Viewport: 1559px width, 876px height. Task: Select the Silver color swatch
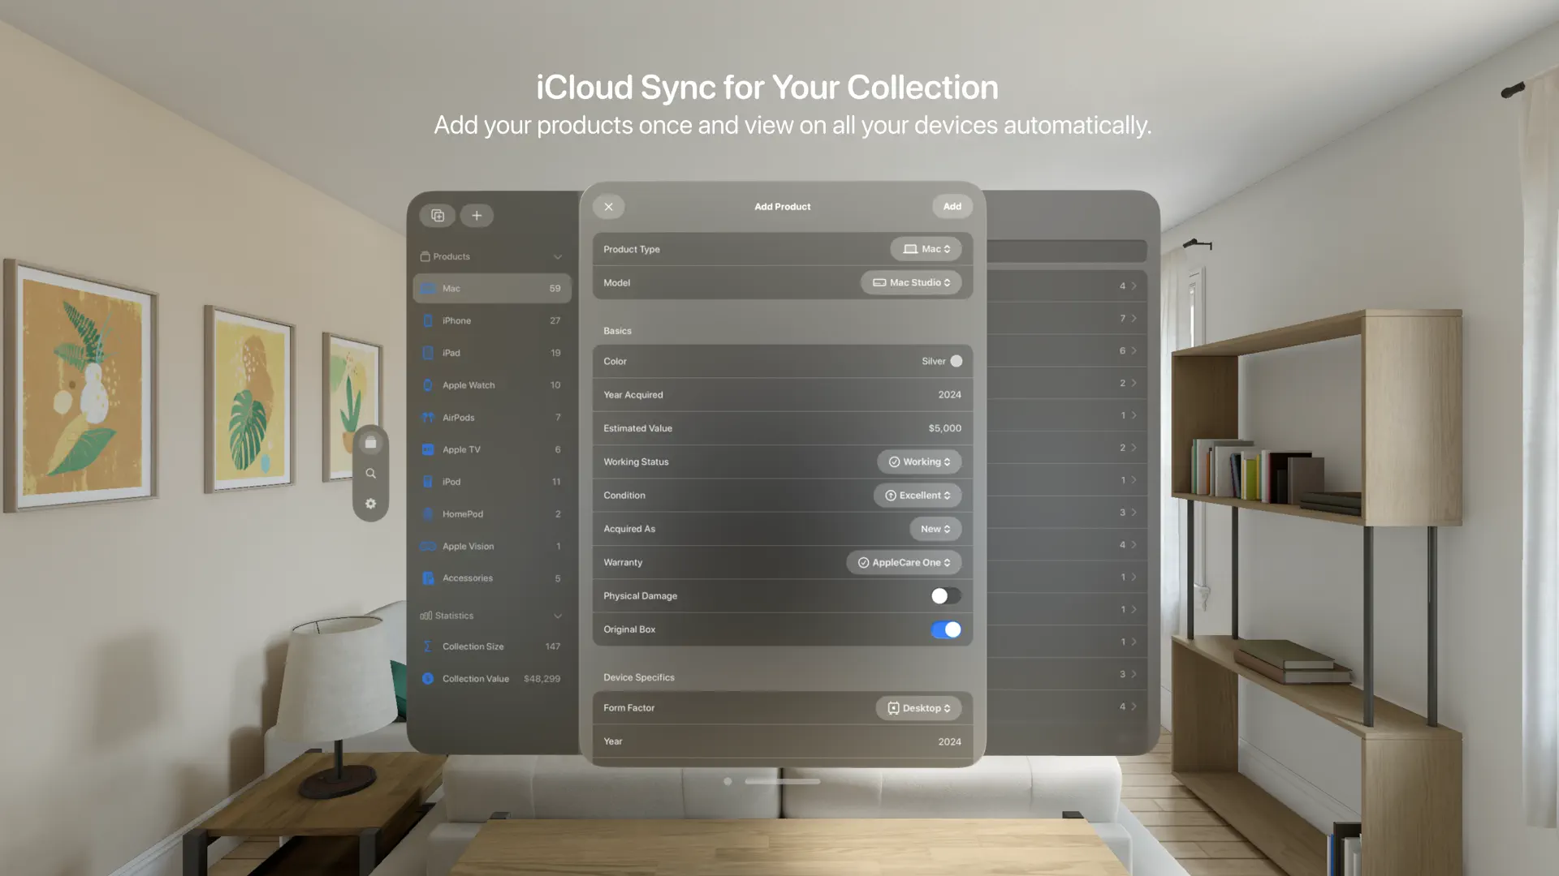tap(955, 361)
